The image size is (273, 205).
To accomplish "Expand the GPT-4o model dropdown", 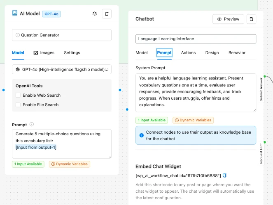I will [x=62, y=69].
